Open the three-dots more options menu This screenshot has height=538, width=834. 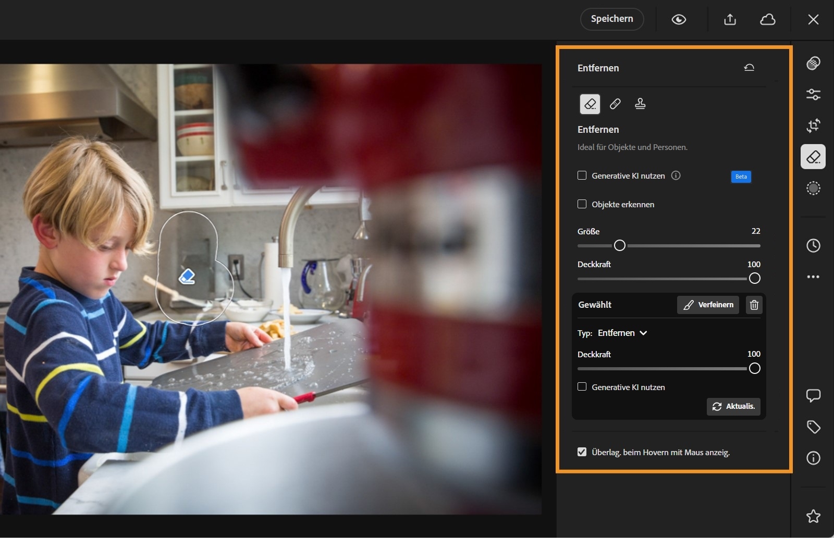click(813, 277)
